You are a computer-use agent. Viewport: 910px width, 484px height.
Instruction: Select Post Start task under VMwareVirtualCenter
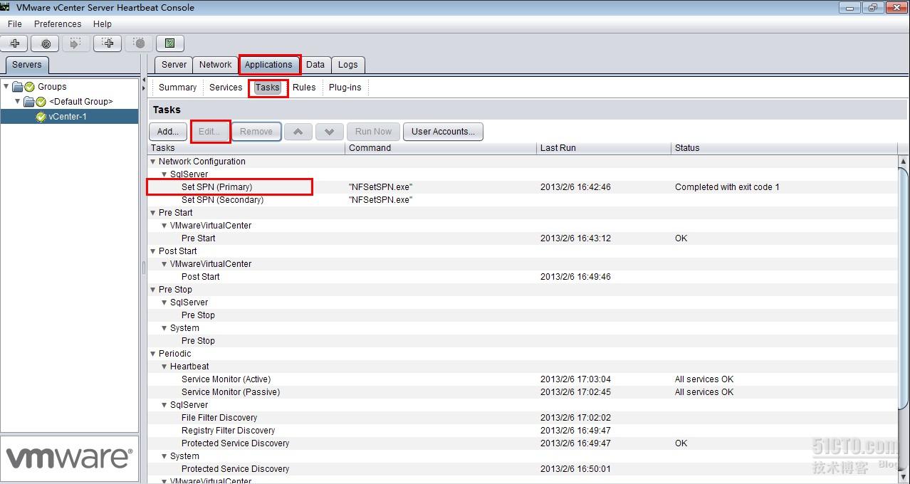coord(523,277)
